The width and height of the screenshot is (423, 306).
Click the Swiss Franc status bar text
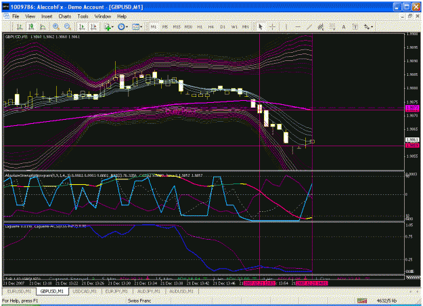139,301
